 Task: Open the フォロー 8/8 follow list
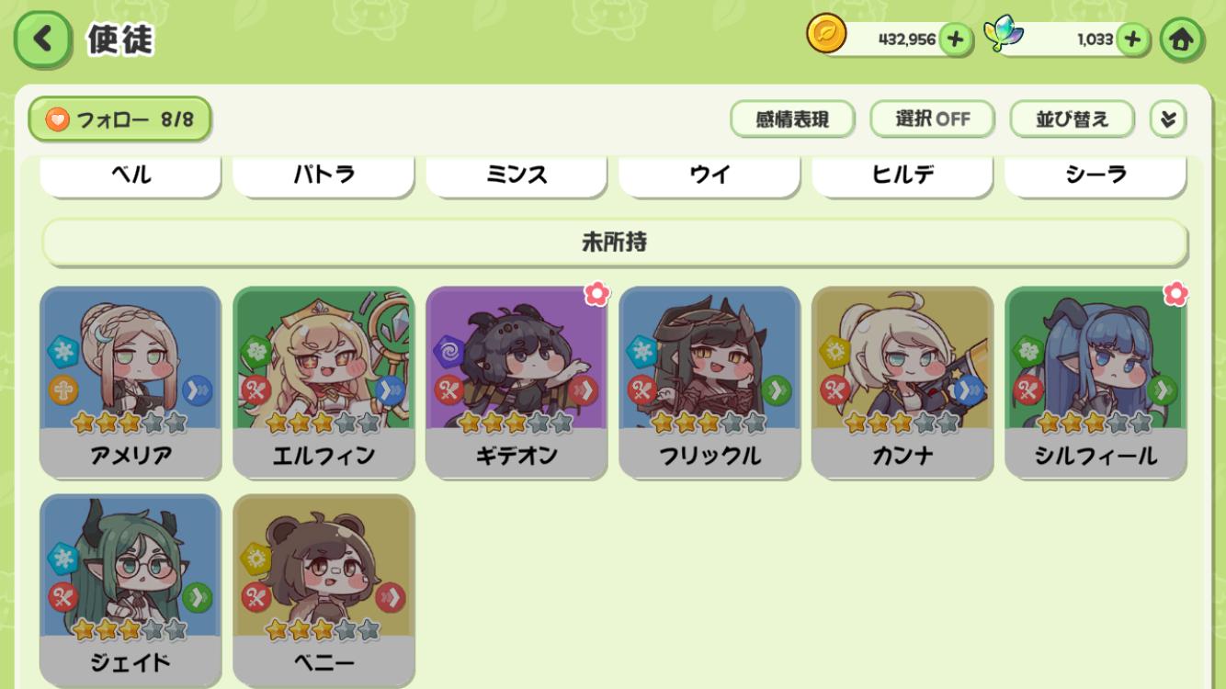point(119,119)
